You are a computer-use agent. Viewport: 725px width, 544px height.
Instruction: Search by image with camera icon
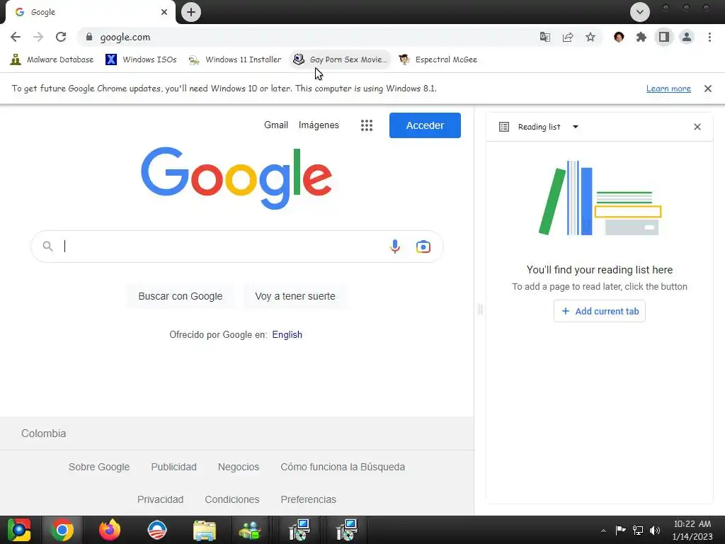pyautogui.click(x=423, y=246)
